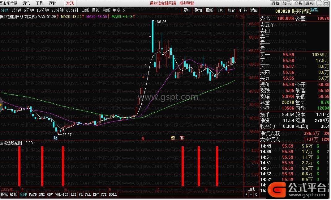The width and height of the screenshot is (331, 200).
Task: Switch to the 5分钟 chart
Action: (x=29, y=10)
